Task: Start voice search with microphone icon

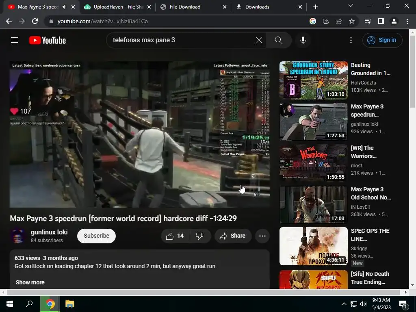Action: click(x=303, y=40)
